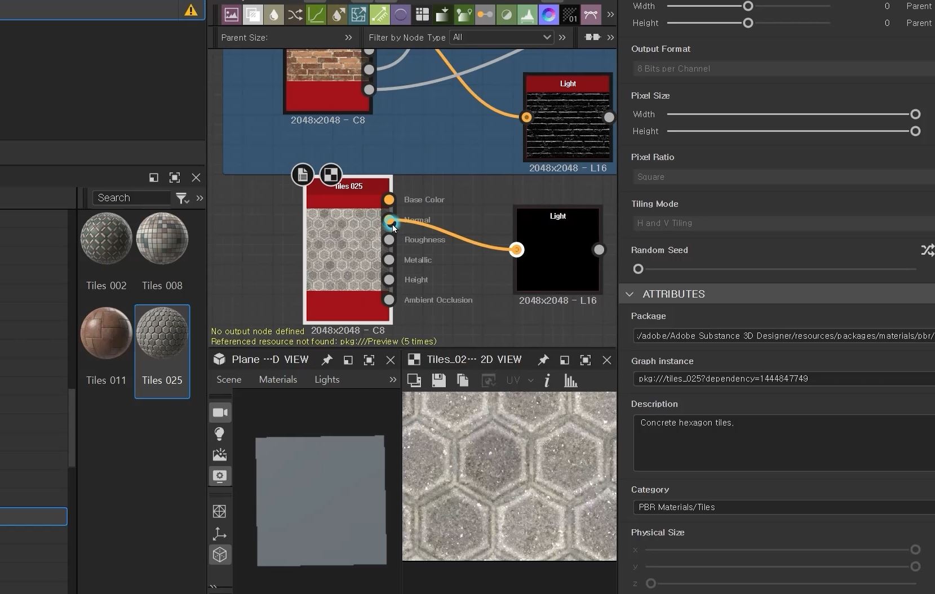Click the lightbulb icon in 3D view
The image size is (935, 594).
(220, 433)
